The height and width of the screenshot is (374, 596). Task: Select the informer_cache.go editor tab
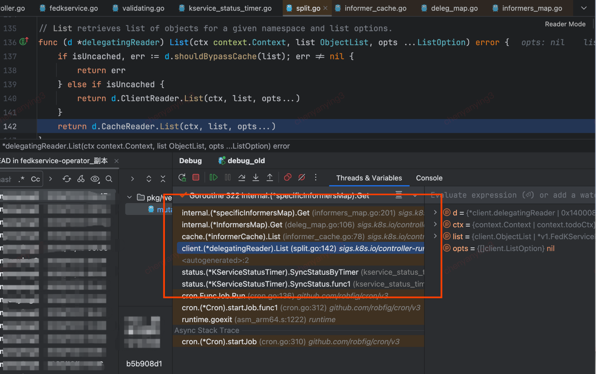click(x=371, y=8)
